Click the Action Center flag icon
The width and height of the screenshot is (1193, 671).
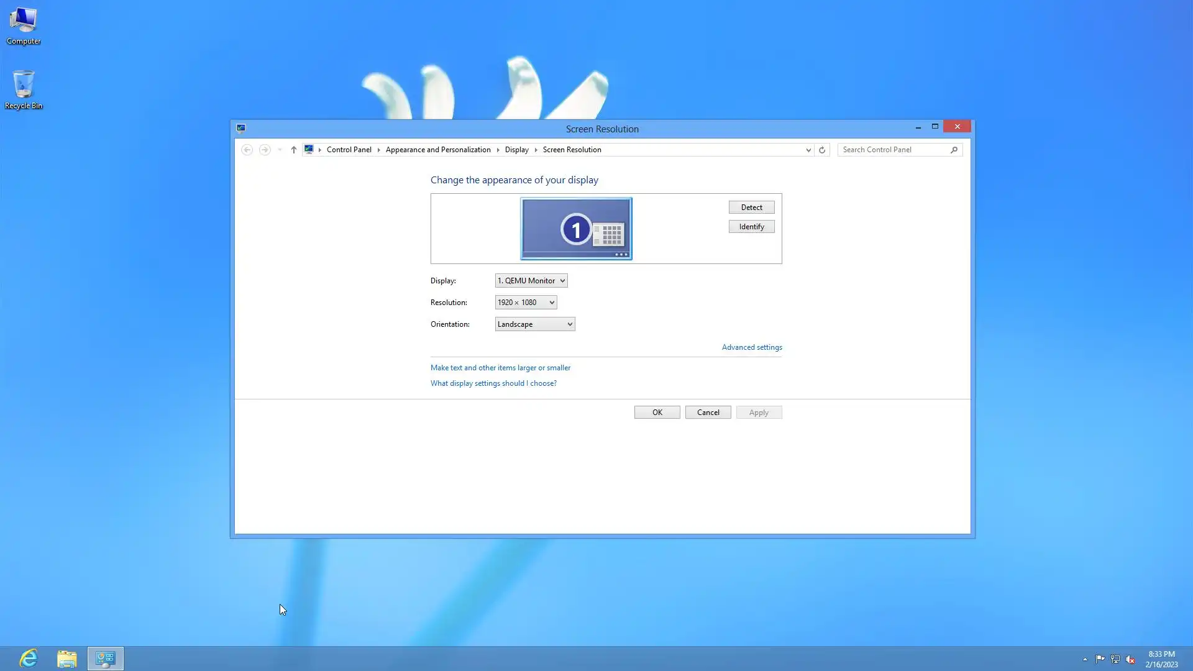[x=1100, y=659]
